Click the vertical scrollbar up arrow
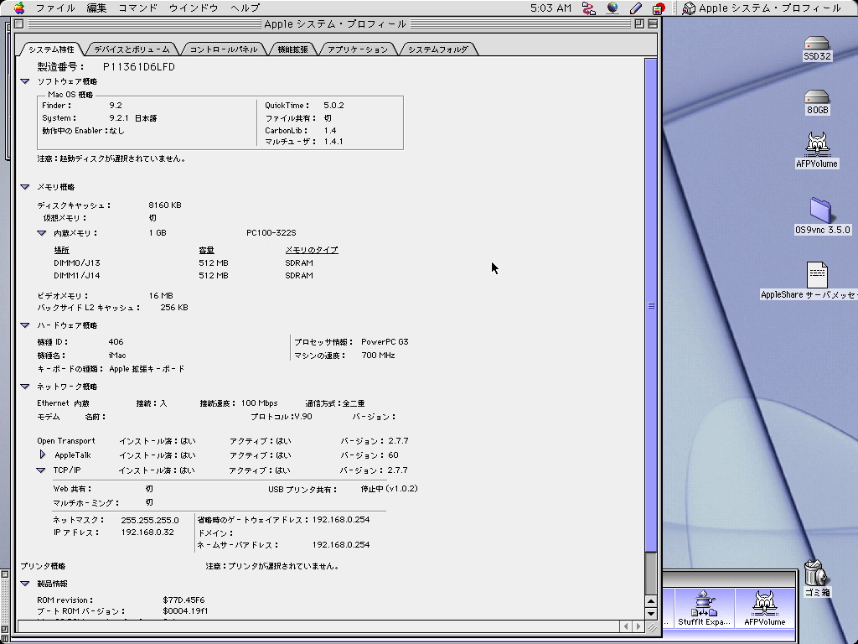This screenshot has width=858, height=644. 650,601
